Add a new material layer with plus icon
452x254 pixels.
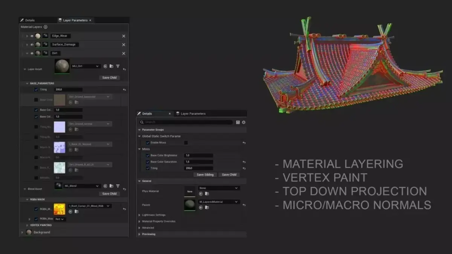46,27
